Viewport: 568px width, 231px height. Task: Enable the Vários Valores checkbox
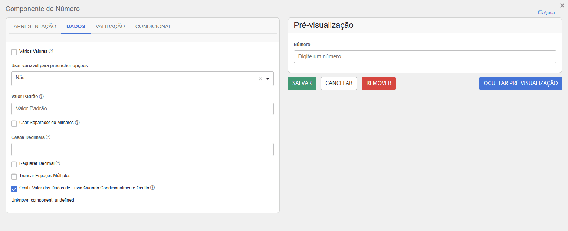click(14, 52)
